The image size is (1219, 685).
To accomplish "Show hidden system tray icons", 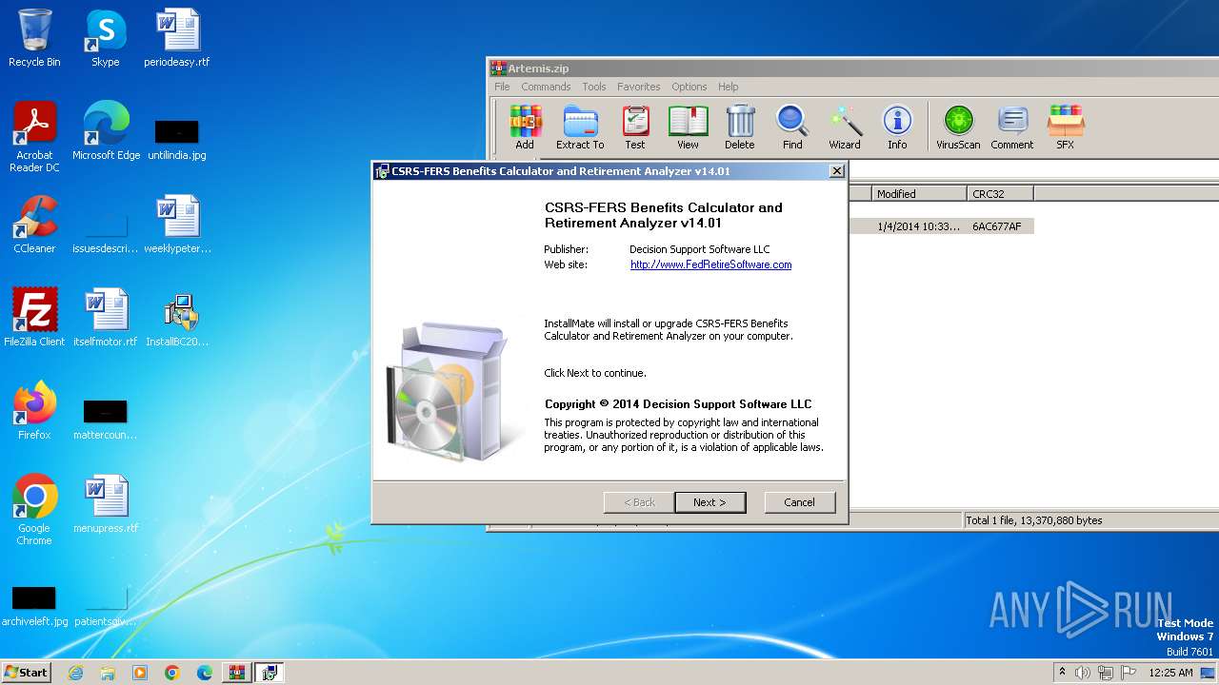I will 1063,673.
